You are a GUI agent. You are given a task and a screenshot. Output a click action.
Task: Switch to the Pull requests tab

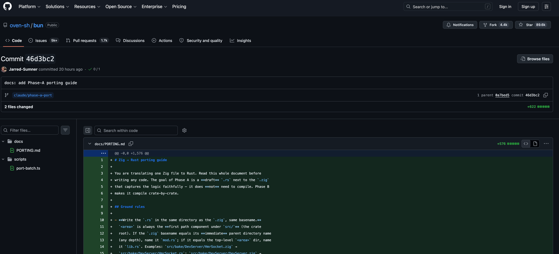(87, 40)
